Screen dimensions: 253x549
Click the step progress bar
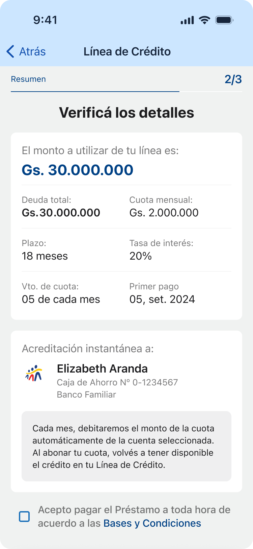click(126, 91)
